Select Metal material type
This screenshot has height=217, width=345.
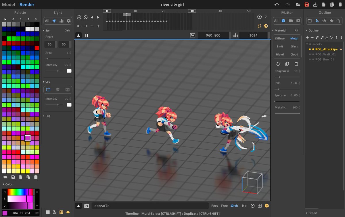pos(294,38)
